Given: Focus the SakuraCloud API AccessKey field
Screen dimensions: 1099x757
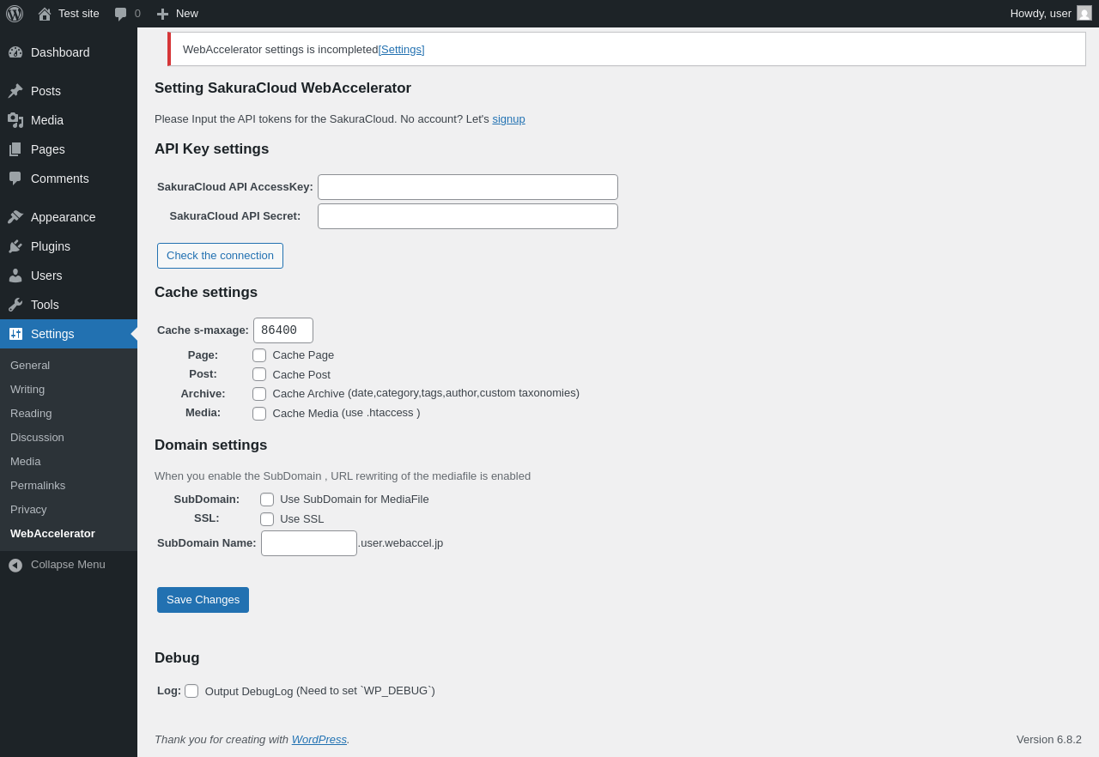Looking at the screenshot, I should tap(468, 187).
